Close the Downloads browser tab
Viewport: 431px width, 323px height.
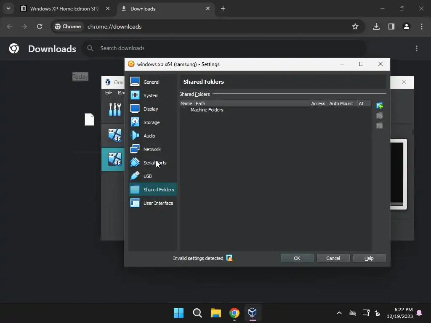point(208,8)
